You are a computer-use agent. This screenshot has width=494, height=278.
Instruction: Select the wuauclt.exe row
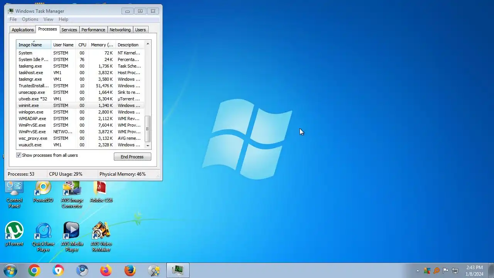(80, 145)
